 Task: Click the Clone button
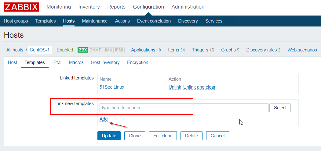pyautogui.click(x=135, y=136)
